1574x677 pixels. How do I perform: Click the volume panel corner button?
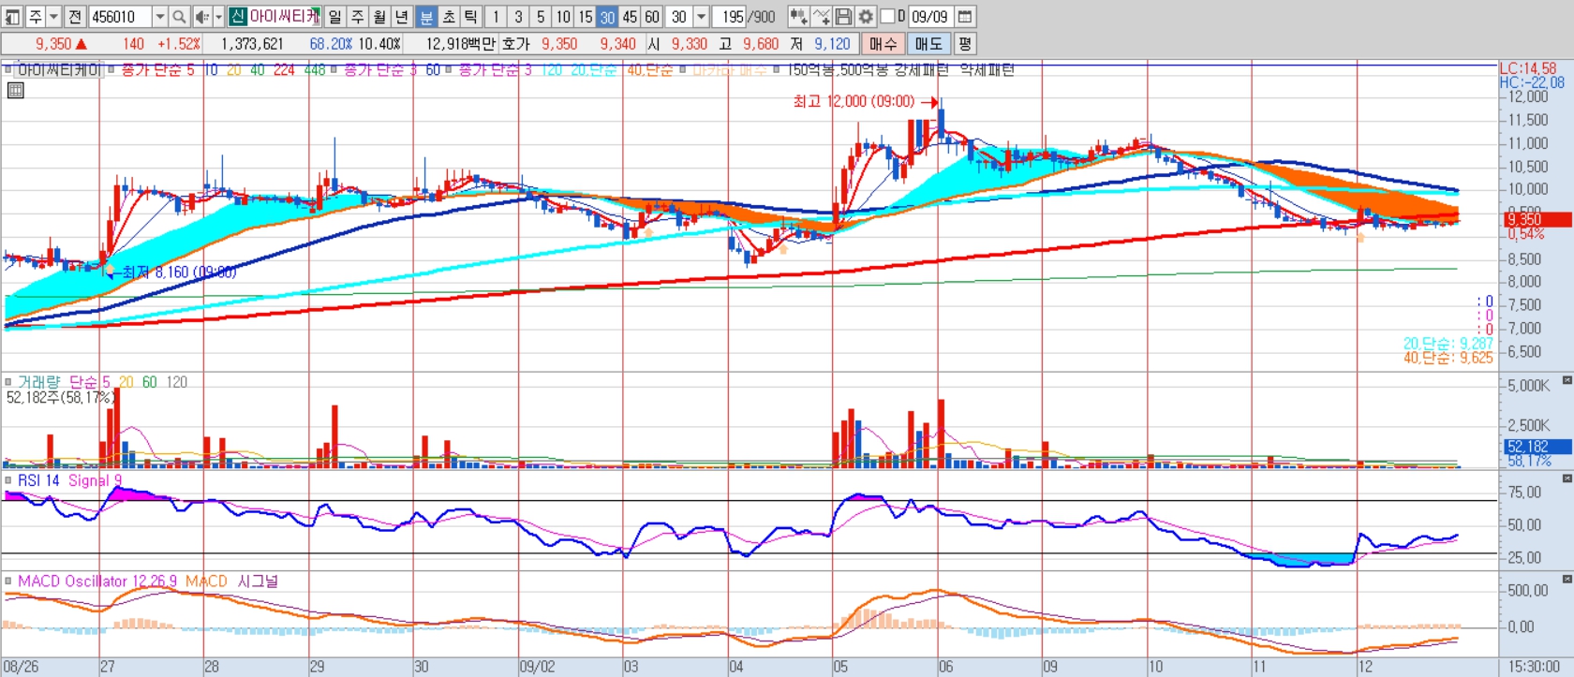tap(1567, 378)
